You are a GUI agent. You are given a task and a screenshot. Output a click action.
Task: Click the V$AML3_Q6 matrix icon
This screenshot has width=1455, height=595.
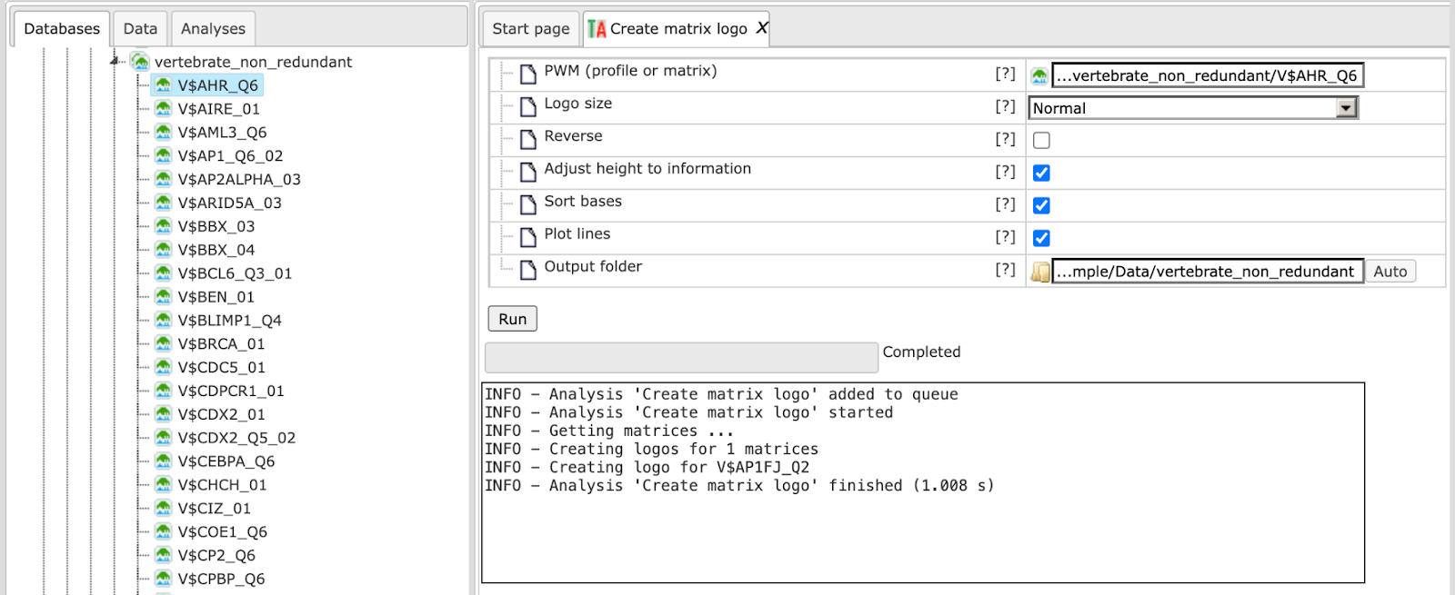(164, 132)
